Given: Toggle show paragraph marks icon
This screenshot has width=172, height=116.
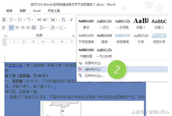Looking at the screenshot, I should point(71,20).
